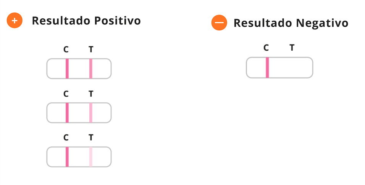Select positive strip with medium-pink T line

pyautogui.click(x=79, y=113)
